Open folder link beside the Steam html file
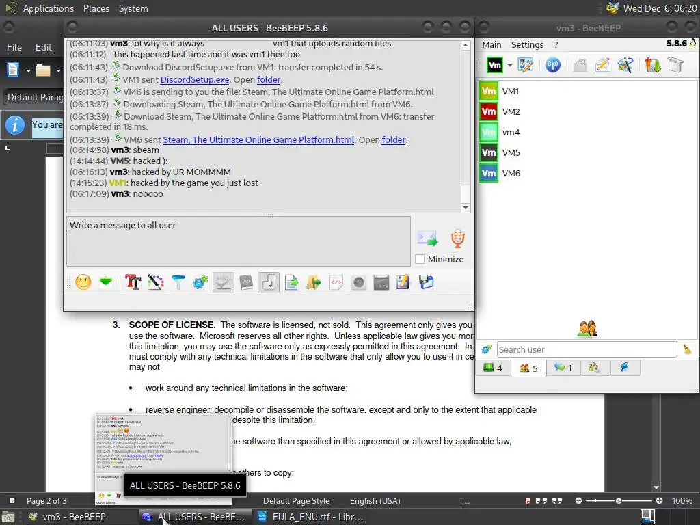700x525 pixels. click(x=394, y=139)
